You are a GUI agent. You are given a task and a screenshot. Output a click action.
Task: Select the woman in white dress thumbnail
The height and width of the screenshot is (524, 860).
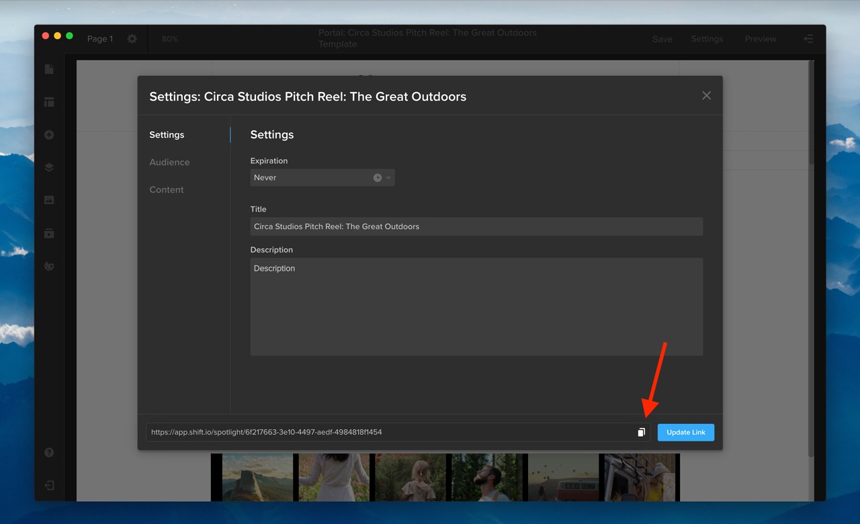[334, 477]
